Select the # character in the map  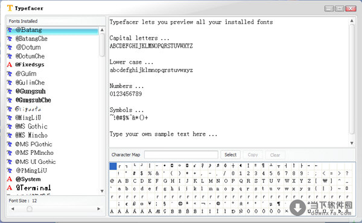(134, 174)
